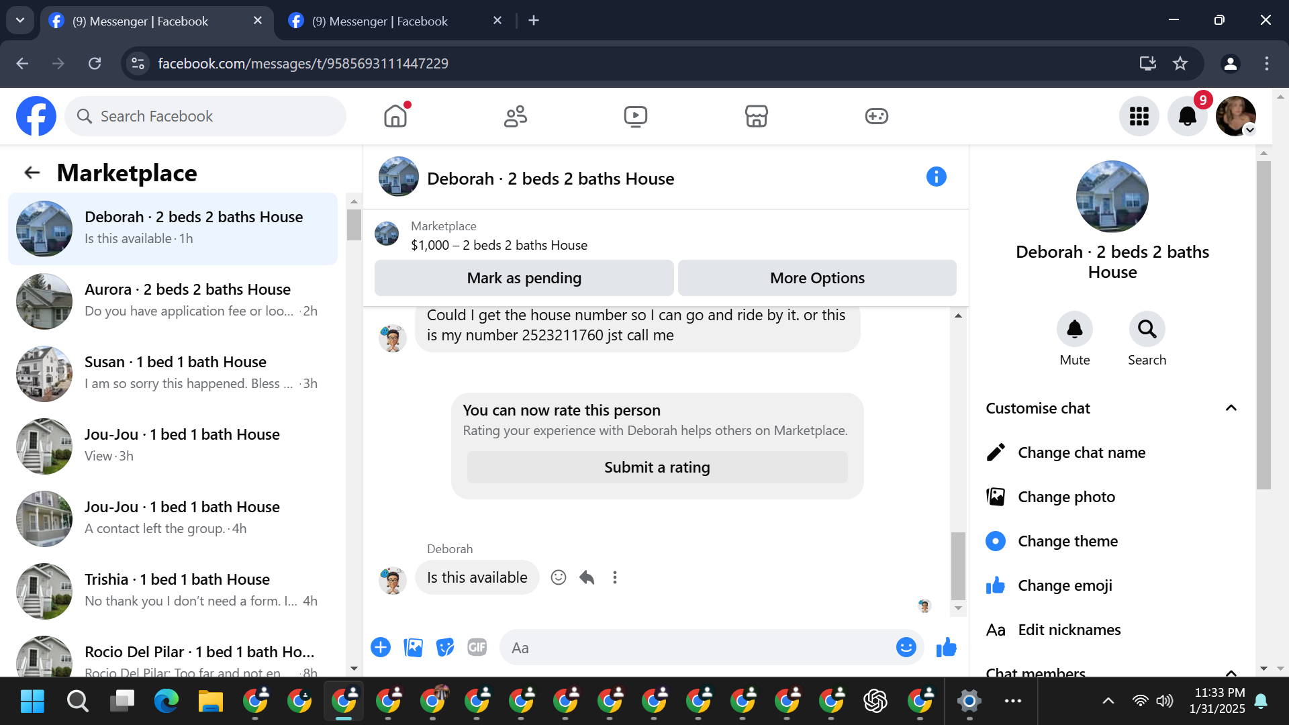This screenshot has width=1289, height=725.
Task: React to 'Is this available' message
Action: click(x=559, y=577)
